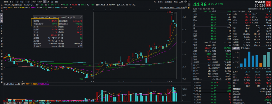272x104 pixels.
Task: Select 1分 minute period
Action: [x=17, y=2]
